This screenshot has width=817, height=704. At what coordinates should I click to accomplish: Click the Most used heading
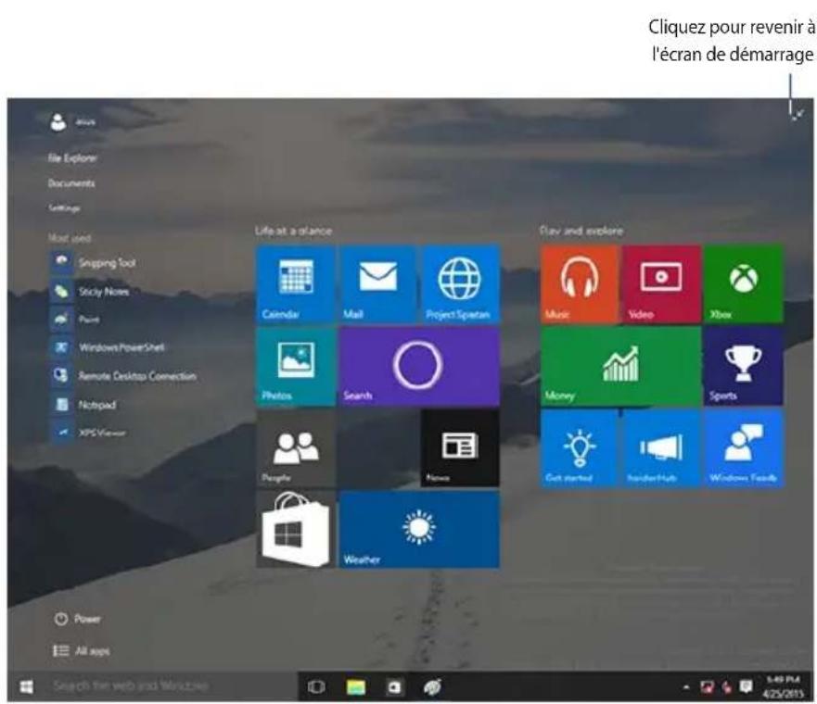70,238
